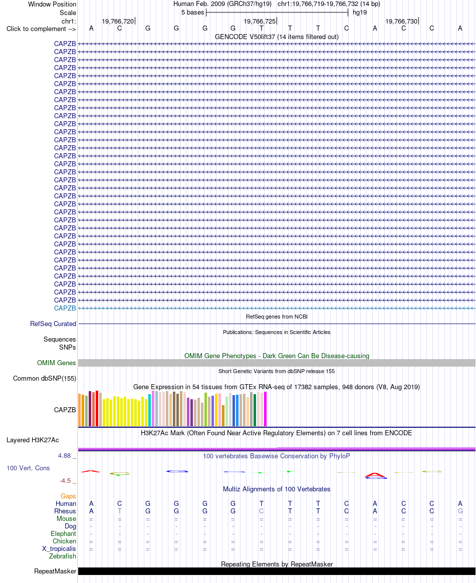Open "100 vertebrates Basewise Conservation by PhyloP"

[x=277, y=456]
